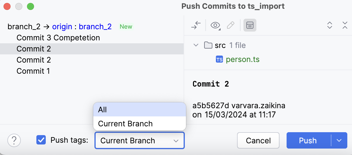The height and width of the screenshot is (155, 352).
Task: Collapse the src folder node
Action: (x=195, y=45)
